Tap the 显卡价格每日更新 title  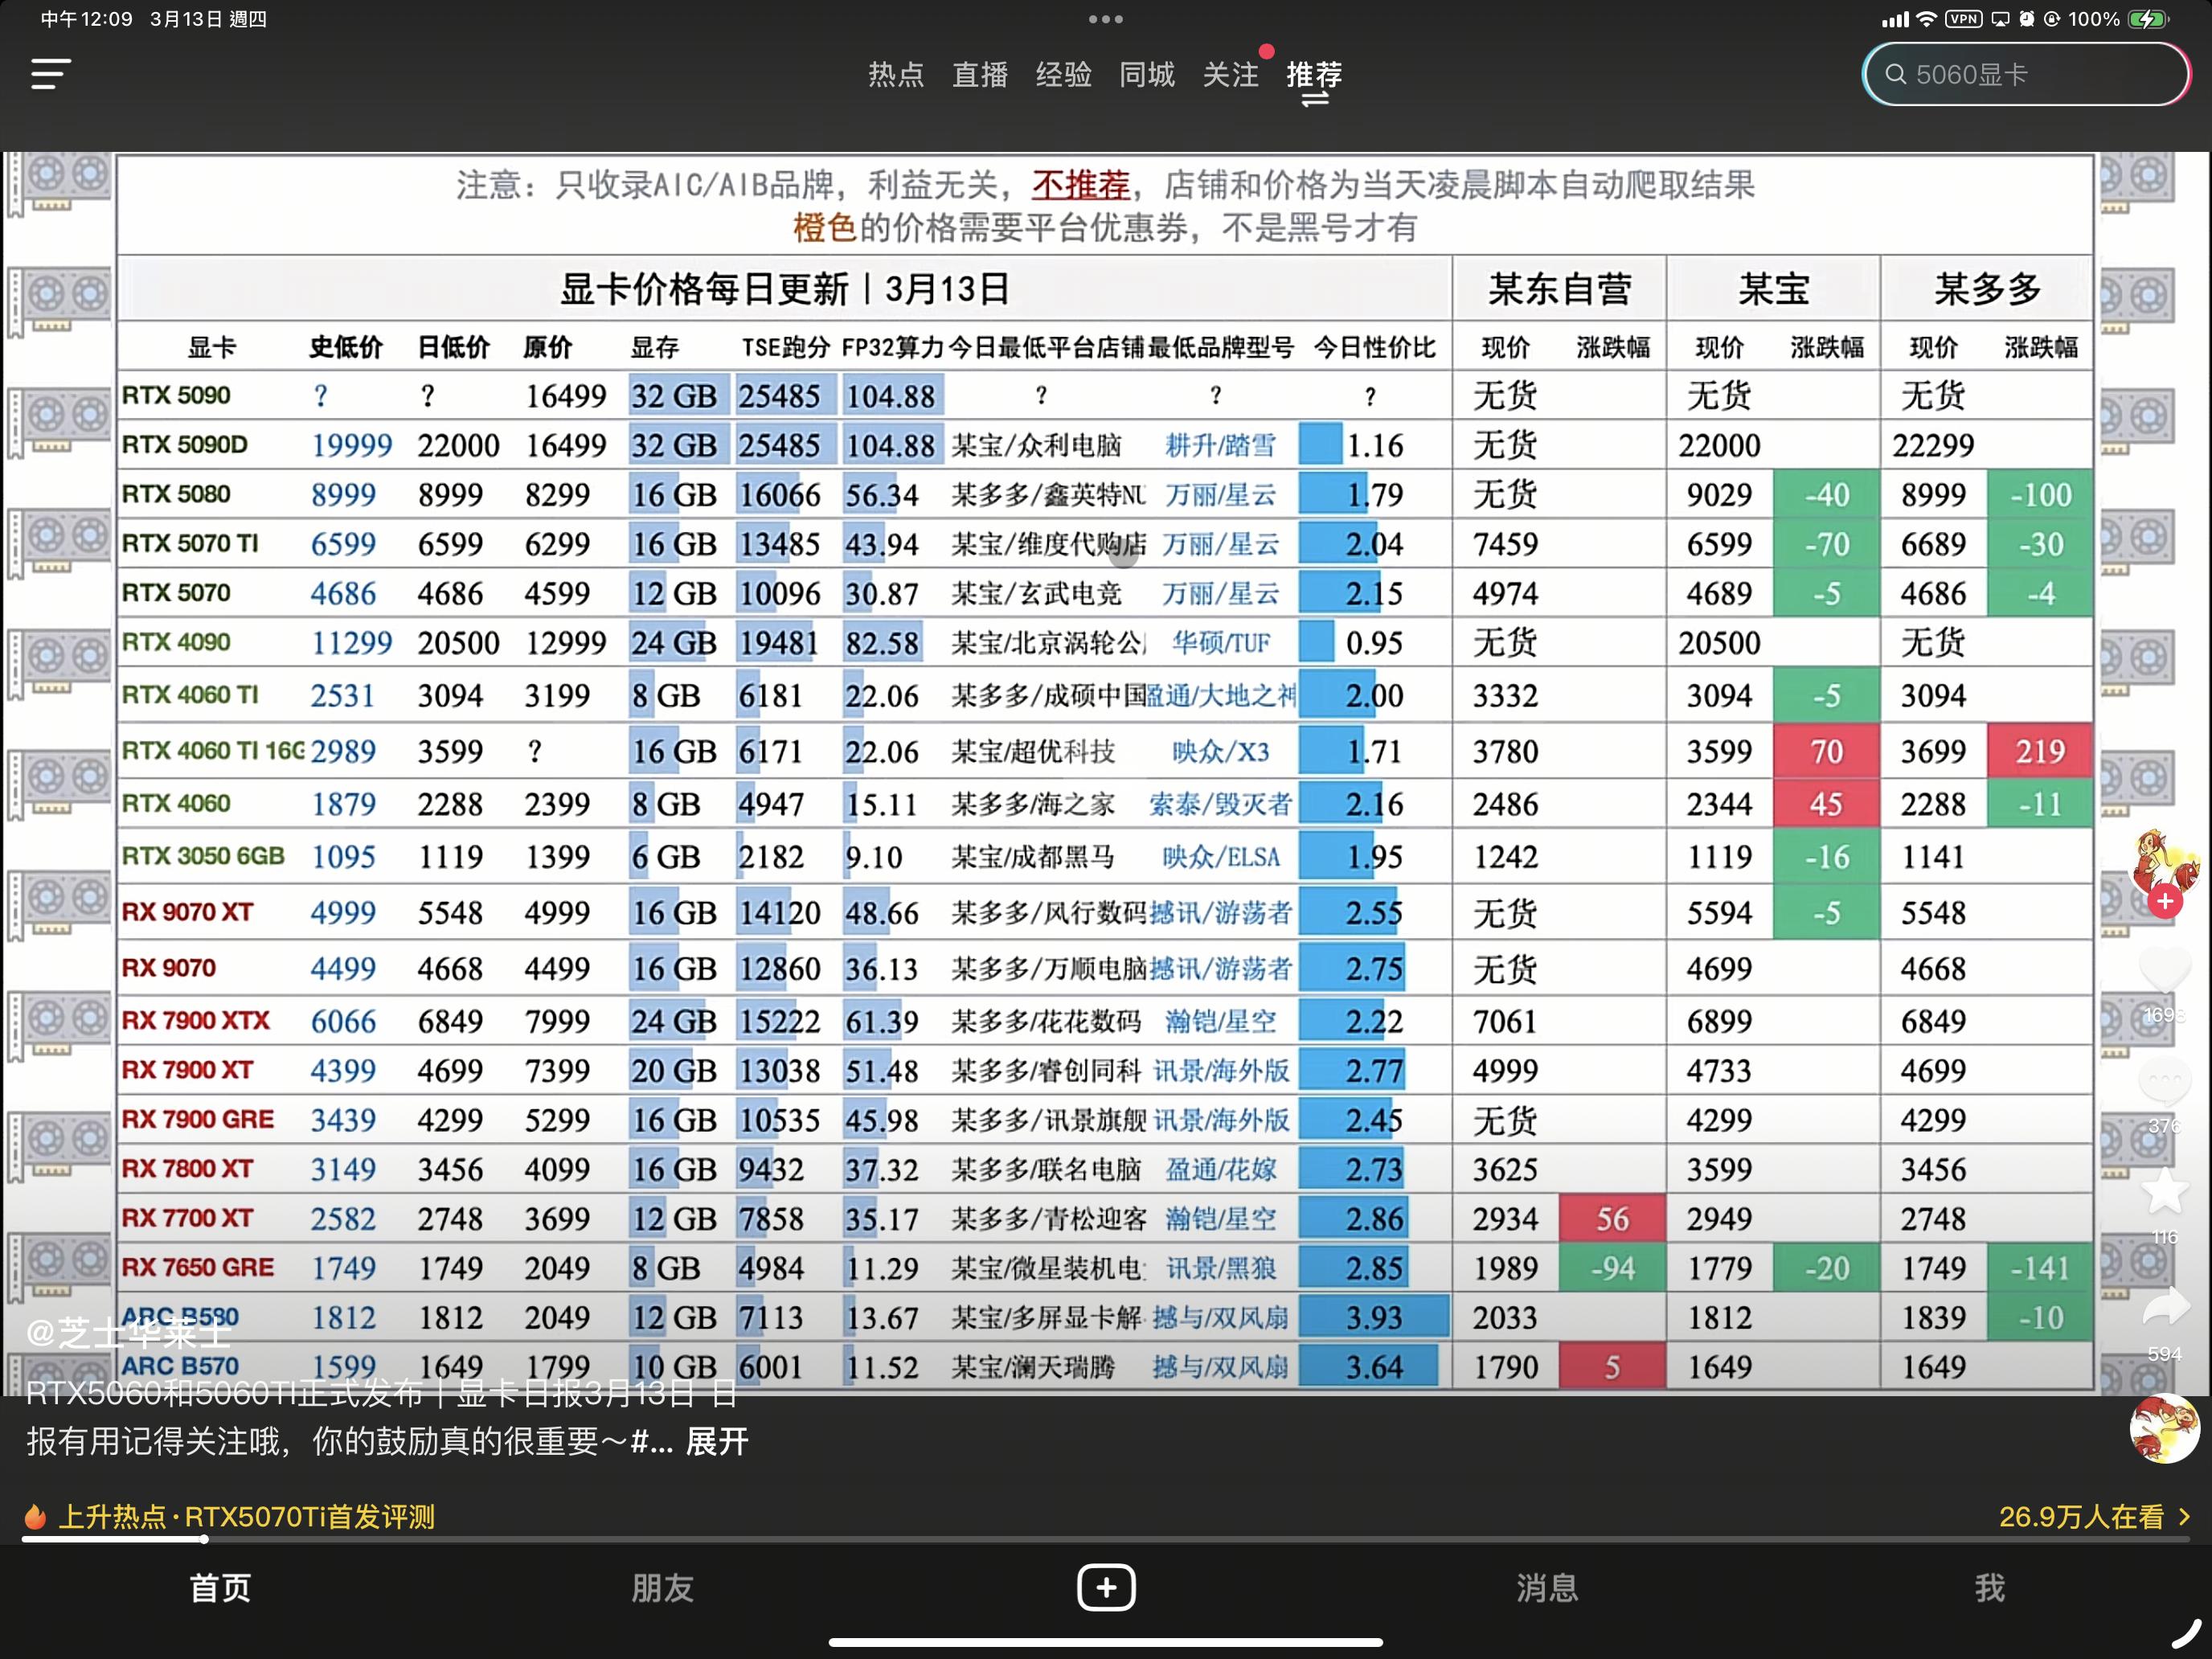coord(784,289)
